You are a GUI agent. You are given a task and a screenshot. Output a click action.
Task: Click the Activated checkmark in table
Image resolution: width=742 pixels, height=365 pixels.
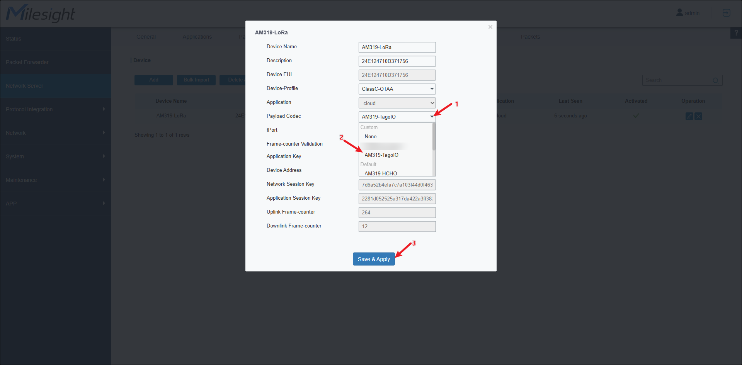[636, 115]
